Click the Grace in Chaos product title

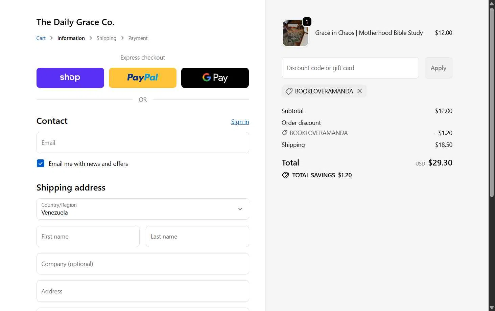(x=369, y=33)
